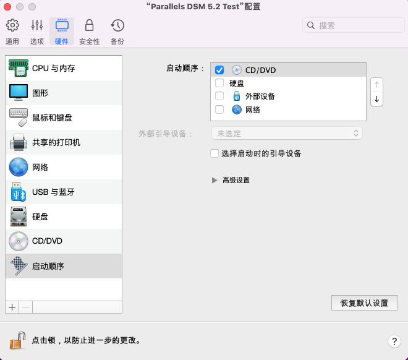408x360 pixels.
Task: Click the 搜索 search input field
Action: click(x=354, y=25)
